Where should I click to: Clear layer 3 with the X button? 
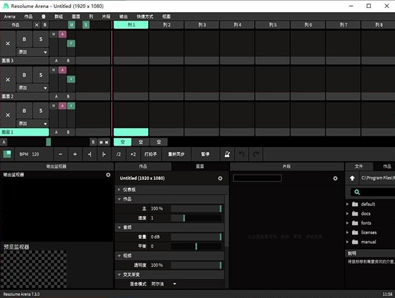pos(8,44)
